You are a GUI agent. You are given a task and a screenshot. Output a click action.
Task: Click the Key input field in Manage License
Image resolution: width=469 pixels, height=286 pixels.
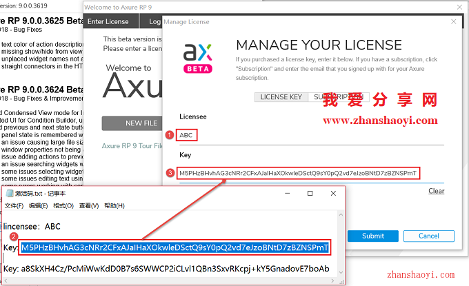coord(311,174)
